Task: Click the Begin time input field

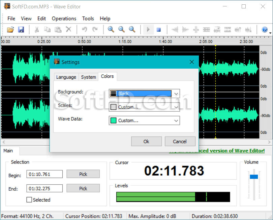Action: (44, 174)
